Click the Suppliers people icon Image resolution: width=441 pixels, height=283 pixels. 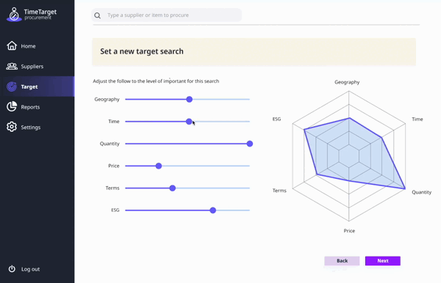click(x=12, y=66)
